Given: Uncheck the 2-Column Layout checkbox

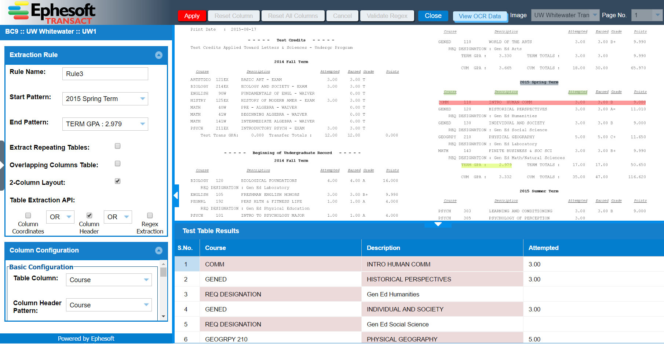Looking at the screenshot, I should click(x=117, y=181).
